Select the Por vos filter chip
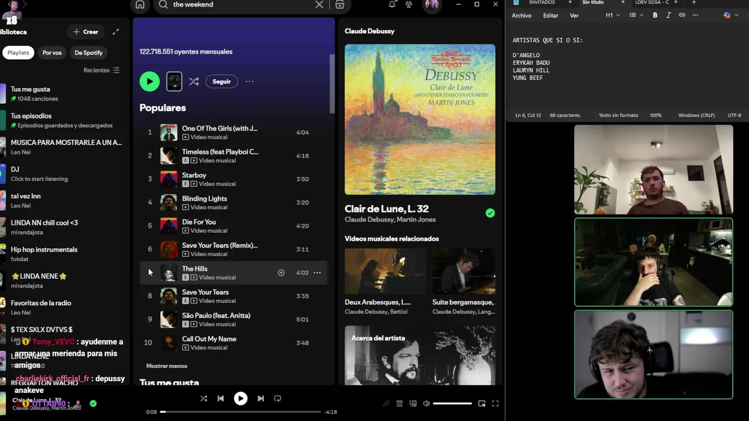 coord(52,53)
